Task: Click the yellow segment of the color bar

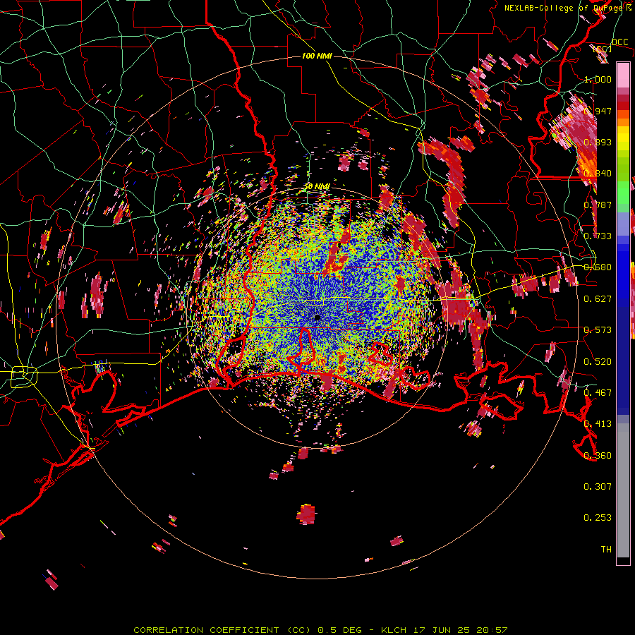Action: 623,138
